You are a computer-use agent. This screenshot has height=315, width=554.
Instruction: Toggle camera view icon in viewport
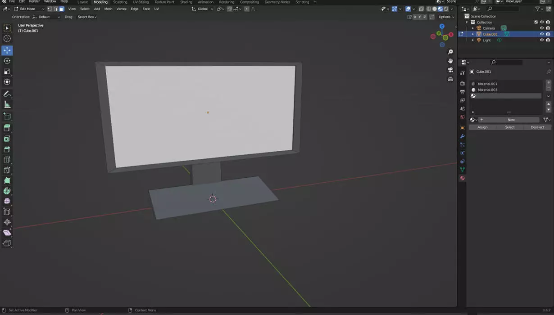[450, 70]
